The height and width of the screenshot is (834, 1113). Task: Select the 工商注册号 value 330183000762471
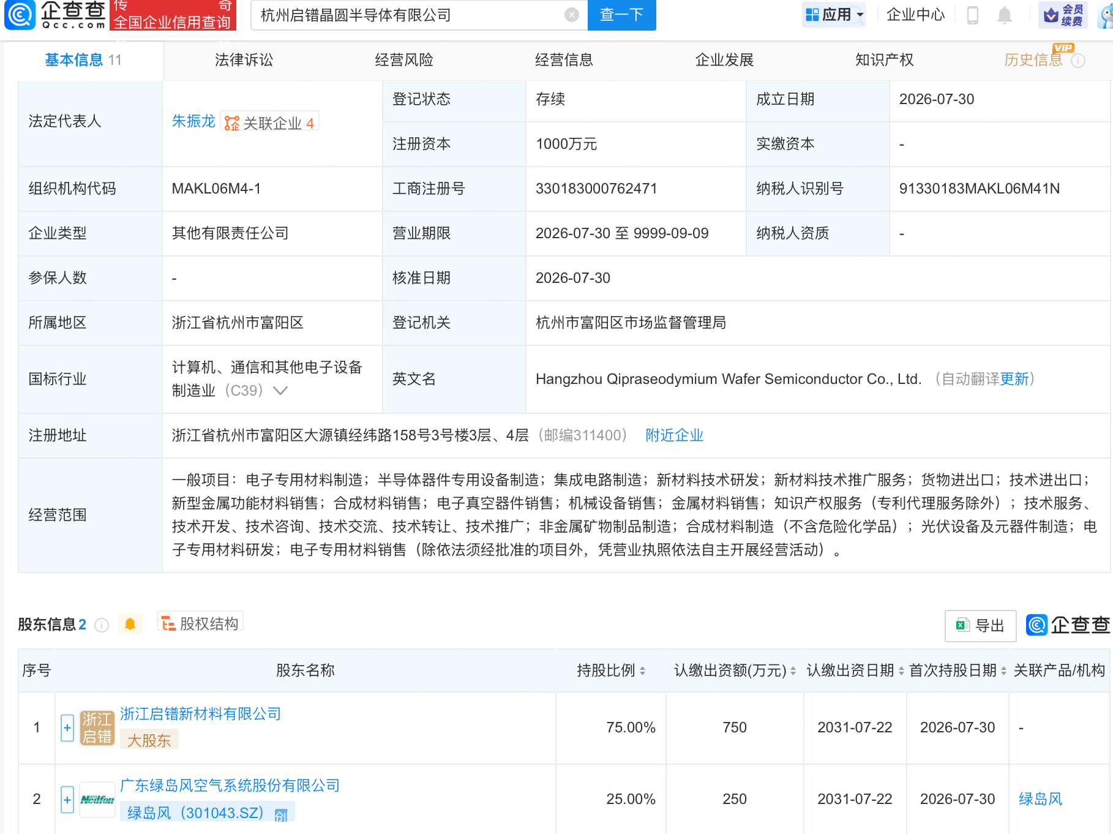[x=596, y=189]
